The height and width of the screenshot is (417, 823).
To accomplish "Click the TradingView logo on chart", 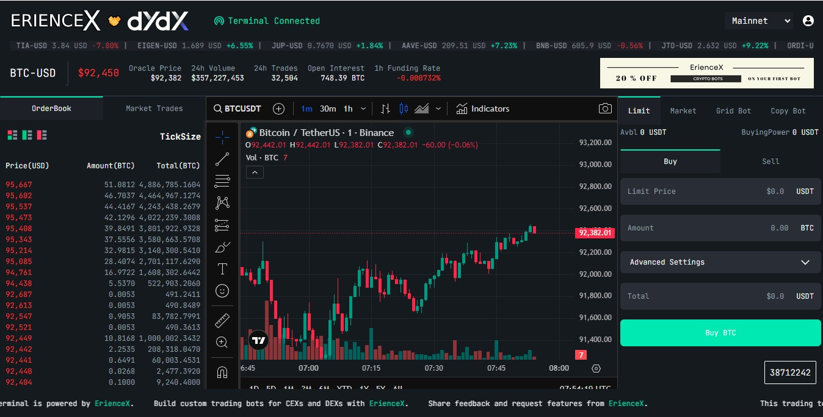I will click(258, 340).
